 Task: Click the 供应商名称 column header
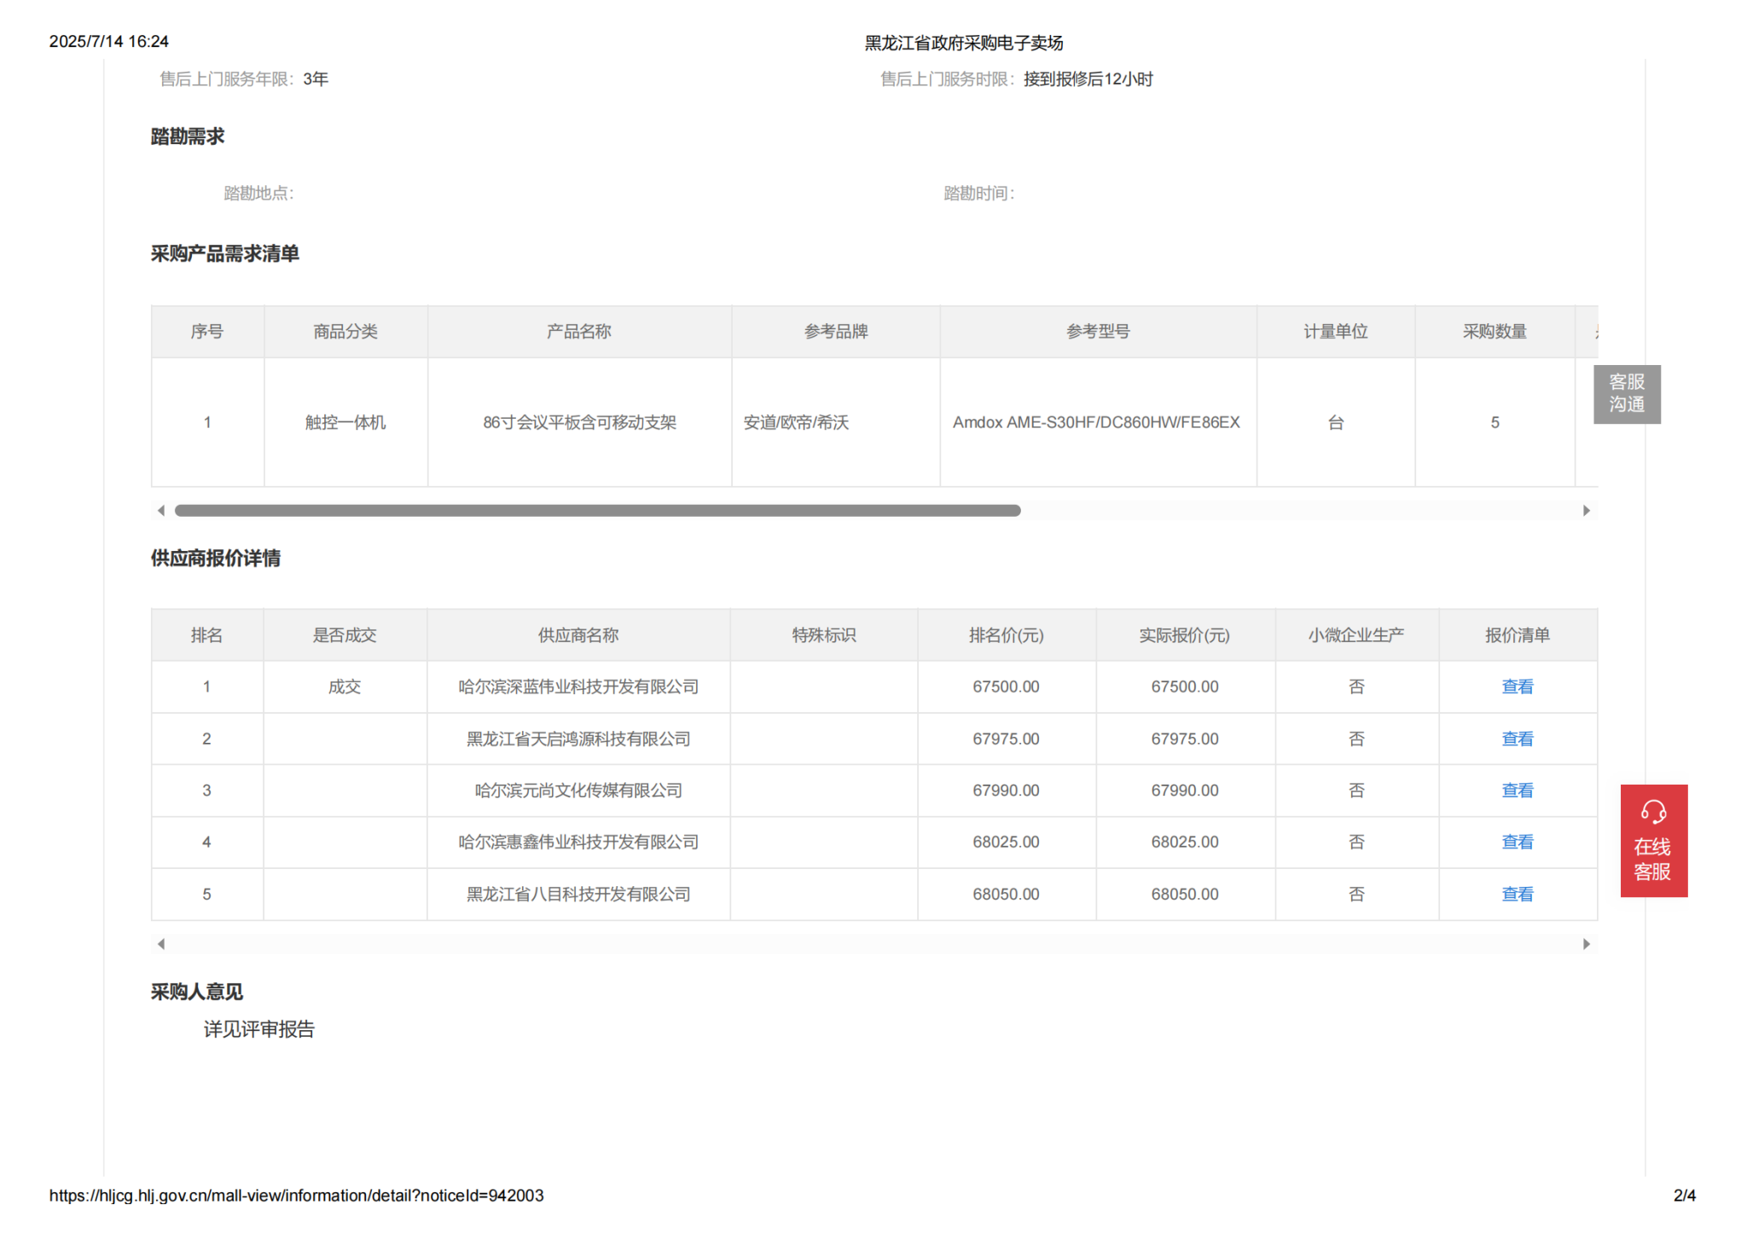[577, 635]
